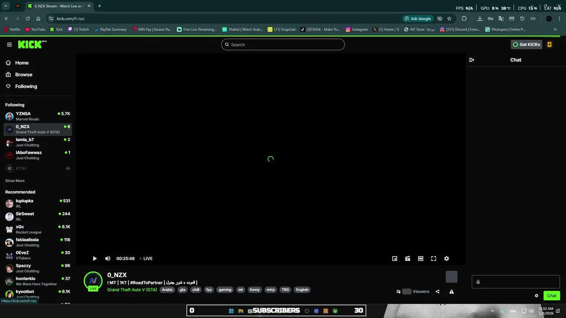566x318 pixels.
Task: Click the KICK logo
Action: pyautogui.click(x=32, y=44)
